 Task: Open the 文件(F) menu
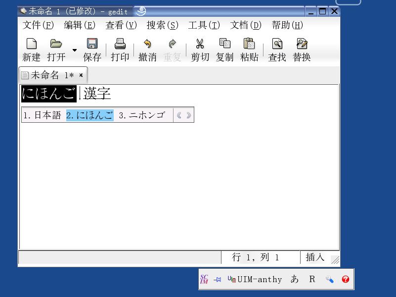coord(38,25)
